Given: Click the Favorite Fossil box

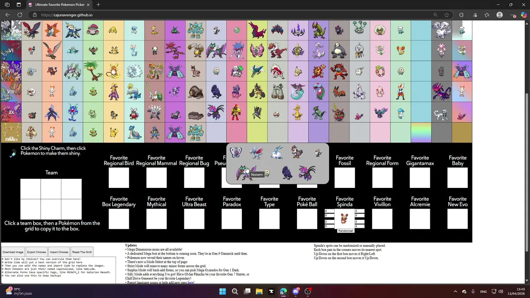Looking at the screenshot, I should pos(344,178).
